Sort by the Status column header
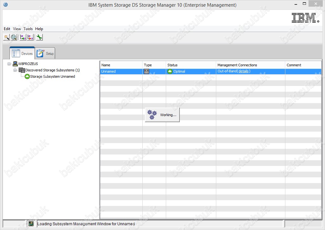The height and width of the screenshot is (230, 325). [191, 65]
